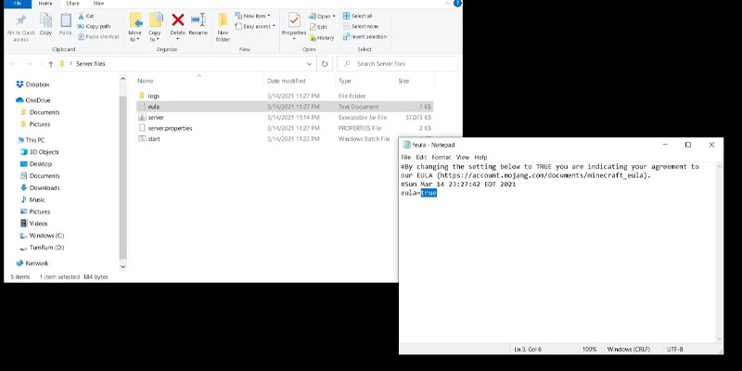The height and width of the screenshot is (371, 742).
Task: Open Downloads in navigation pane
Action: pos(40,188)
